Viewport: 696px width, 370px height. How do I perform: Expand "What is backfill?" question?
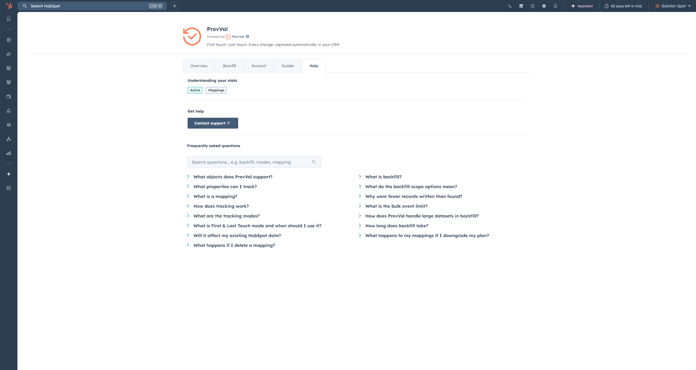383,177
